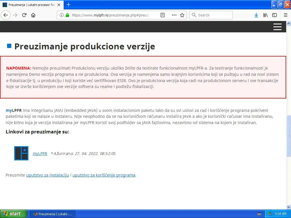The image size is (291, 218).
Task: Click the page scrollbar down arrow
Action: pos(289,207)
